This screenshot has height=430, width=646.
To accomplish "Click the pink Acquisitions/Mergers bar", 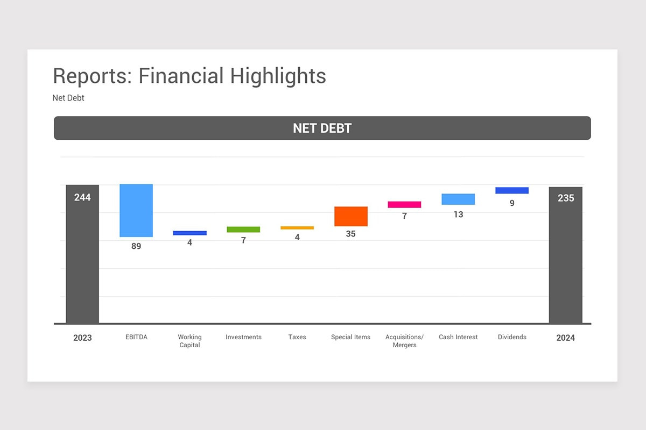I will click(404, 204).
